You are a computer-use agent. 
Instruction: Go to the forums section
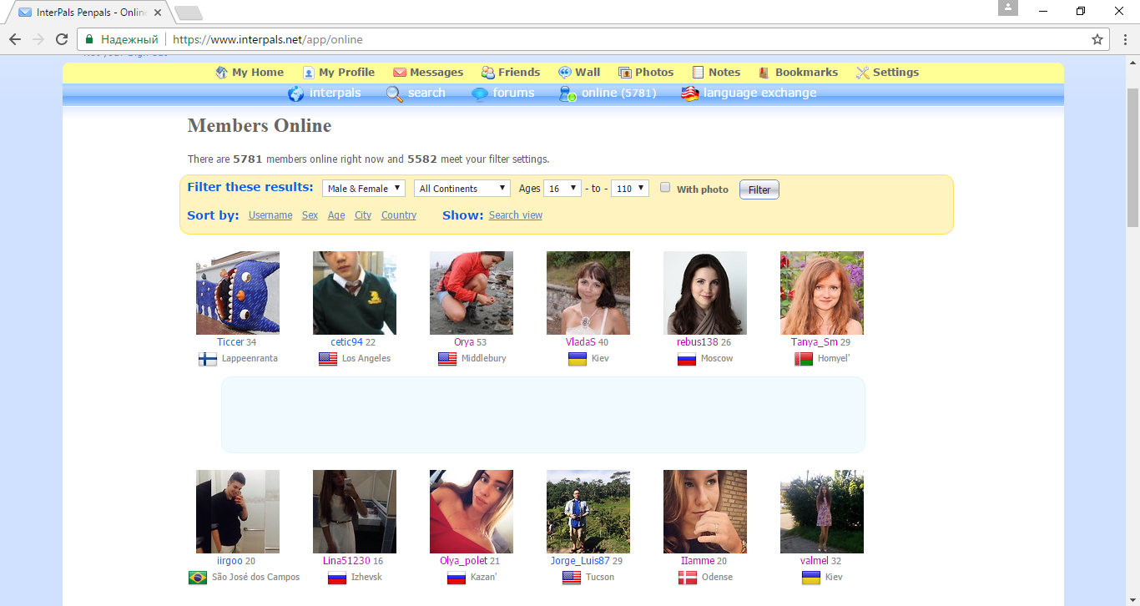click(513, 93)
